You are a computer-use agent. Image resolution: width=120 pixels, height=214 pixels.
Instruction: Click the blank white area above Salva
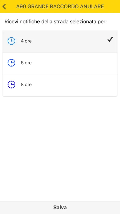pyautogui.click(x=60, y=149)
